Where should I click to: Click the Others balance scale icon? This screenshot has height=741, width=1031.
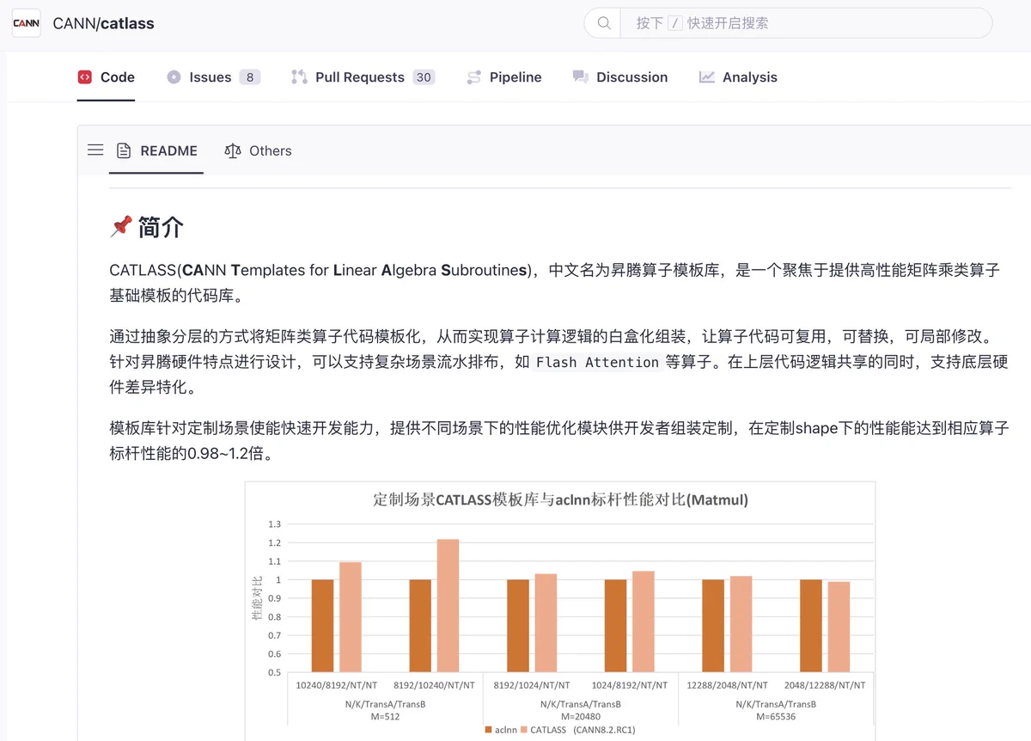click(233, 150)
